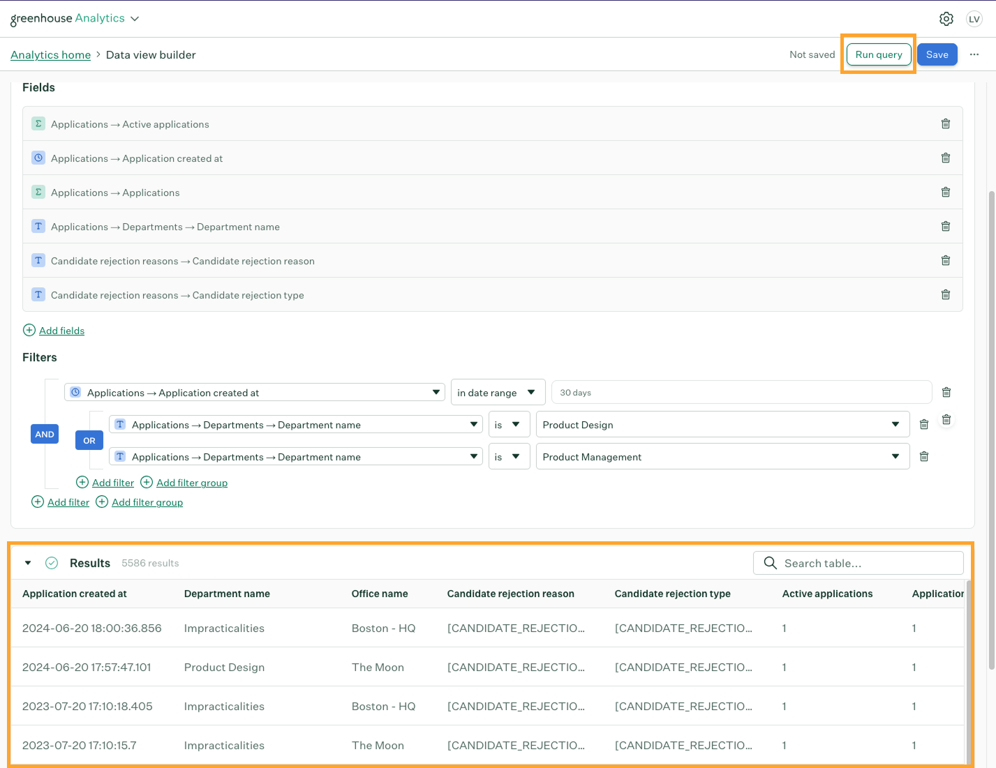The height and width of the screenshot is (768, 996).
Task: Open the settings gear icon
Action: tap(946, 19)
